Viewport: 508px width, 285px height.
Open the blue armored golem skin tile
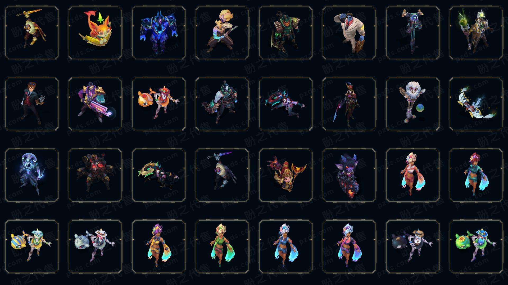(x=159, y=33)
